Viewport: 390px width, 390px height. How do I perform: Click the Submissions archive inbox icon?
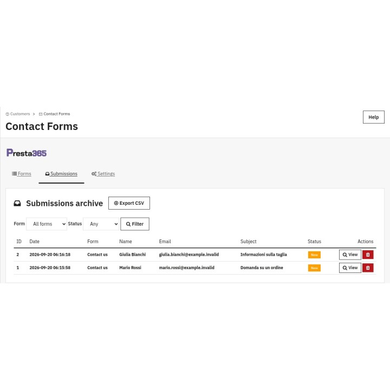pyautogui.click(x=17, y=204)
